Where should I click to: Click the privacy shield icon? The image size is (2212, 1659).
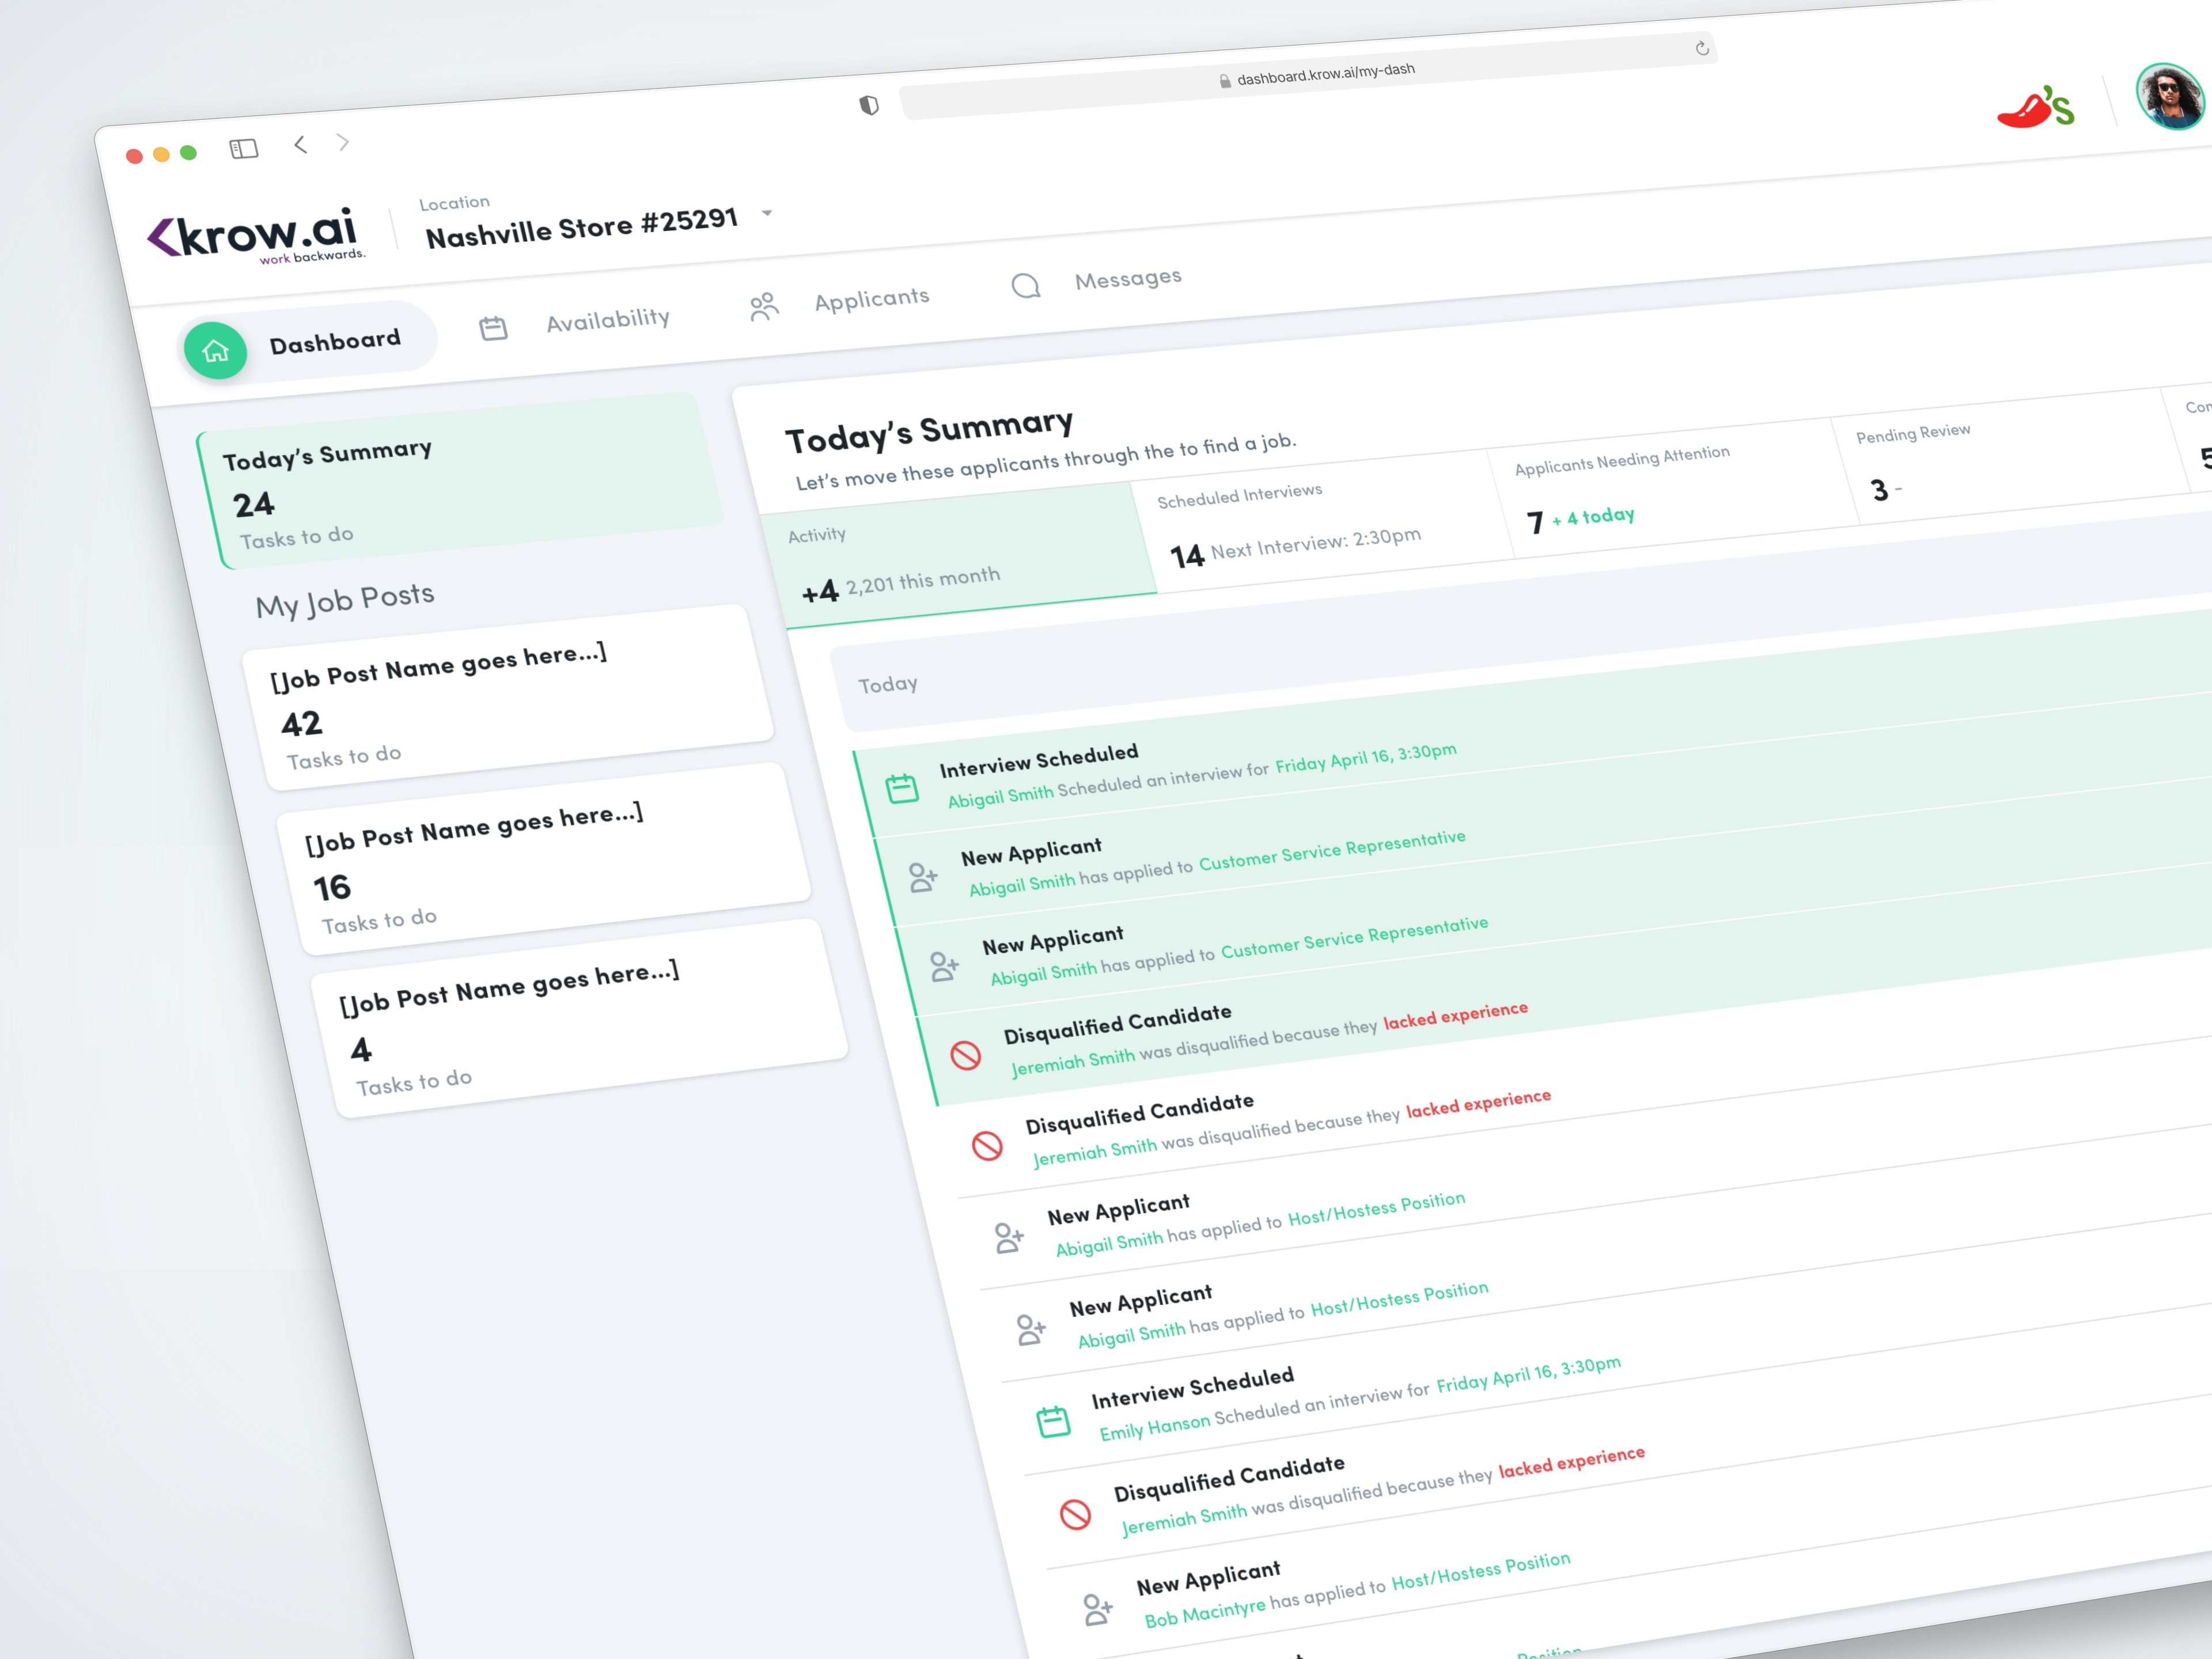coord(869,105)
